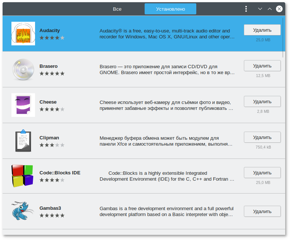
Task: Select the Cheese app name
Action: pyautogui.click(x=48, y=102)
